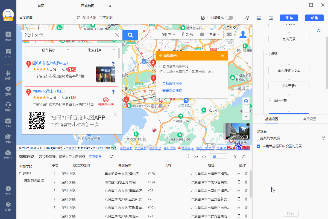Select 全部字段 in the field tree

click(26, 166)
